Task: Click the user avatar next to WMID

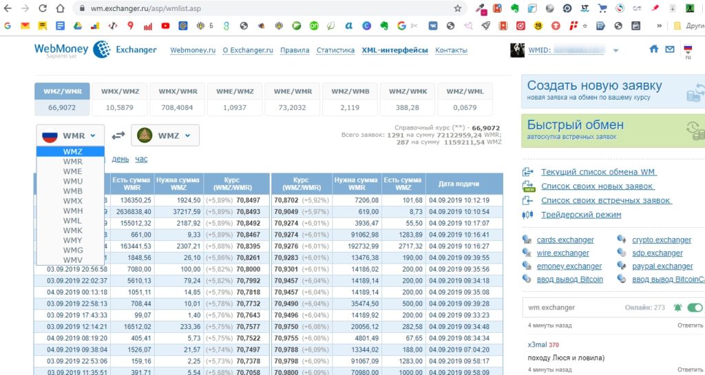Action: [517, 50]
